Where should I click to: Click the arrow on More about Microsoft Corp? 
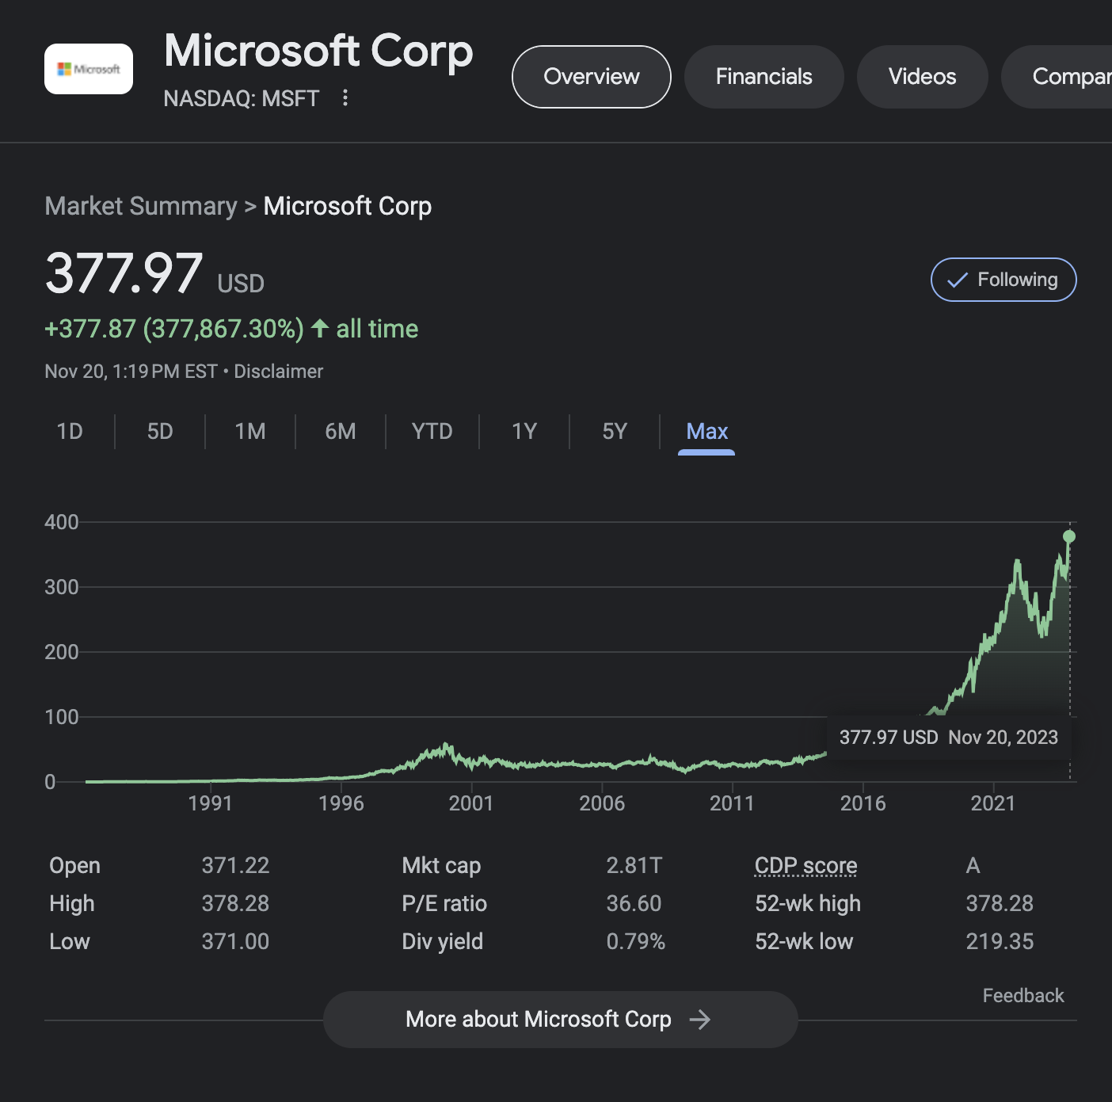click(x=700, y=1020)
